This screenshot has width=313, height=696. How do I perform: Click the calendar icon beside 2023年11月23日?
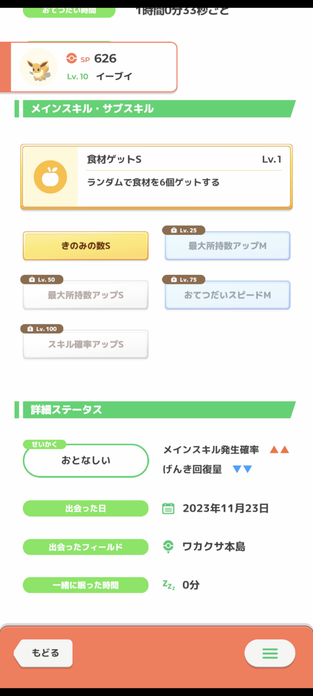[x=168, y=508]
